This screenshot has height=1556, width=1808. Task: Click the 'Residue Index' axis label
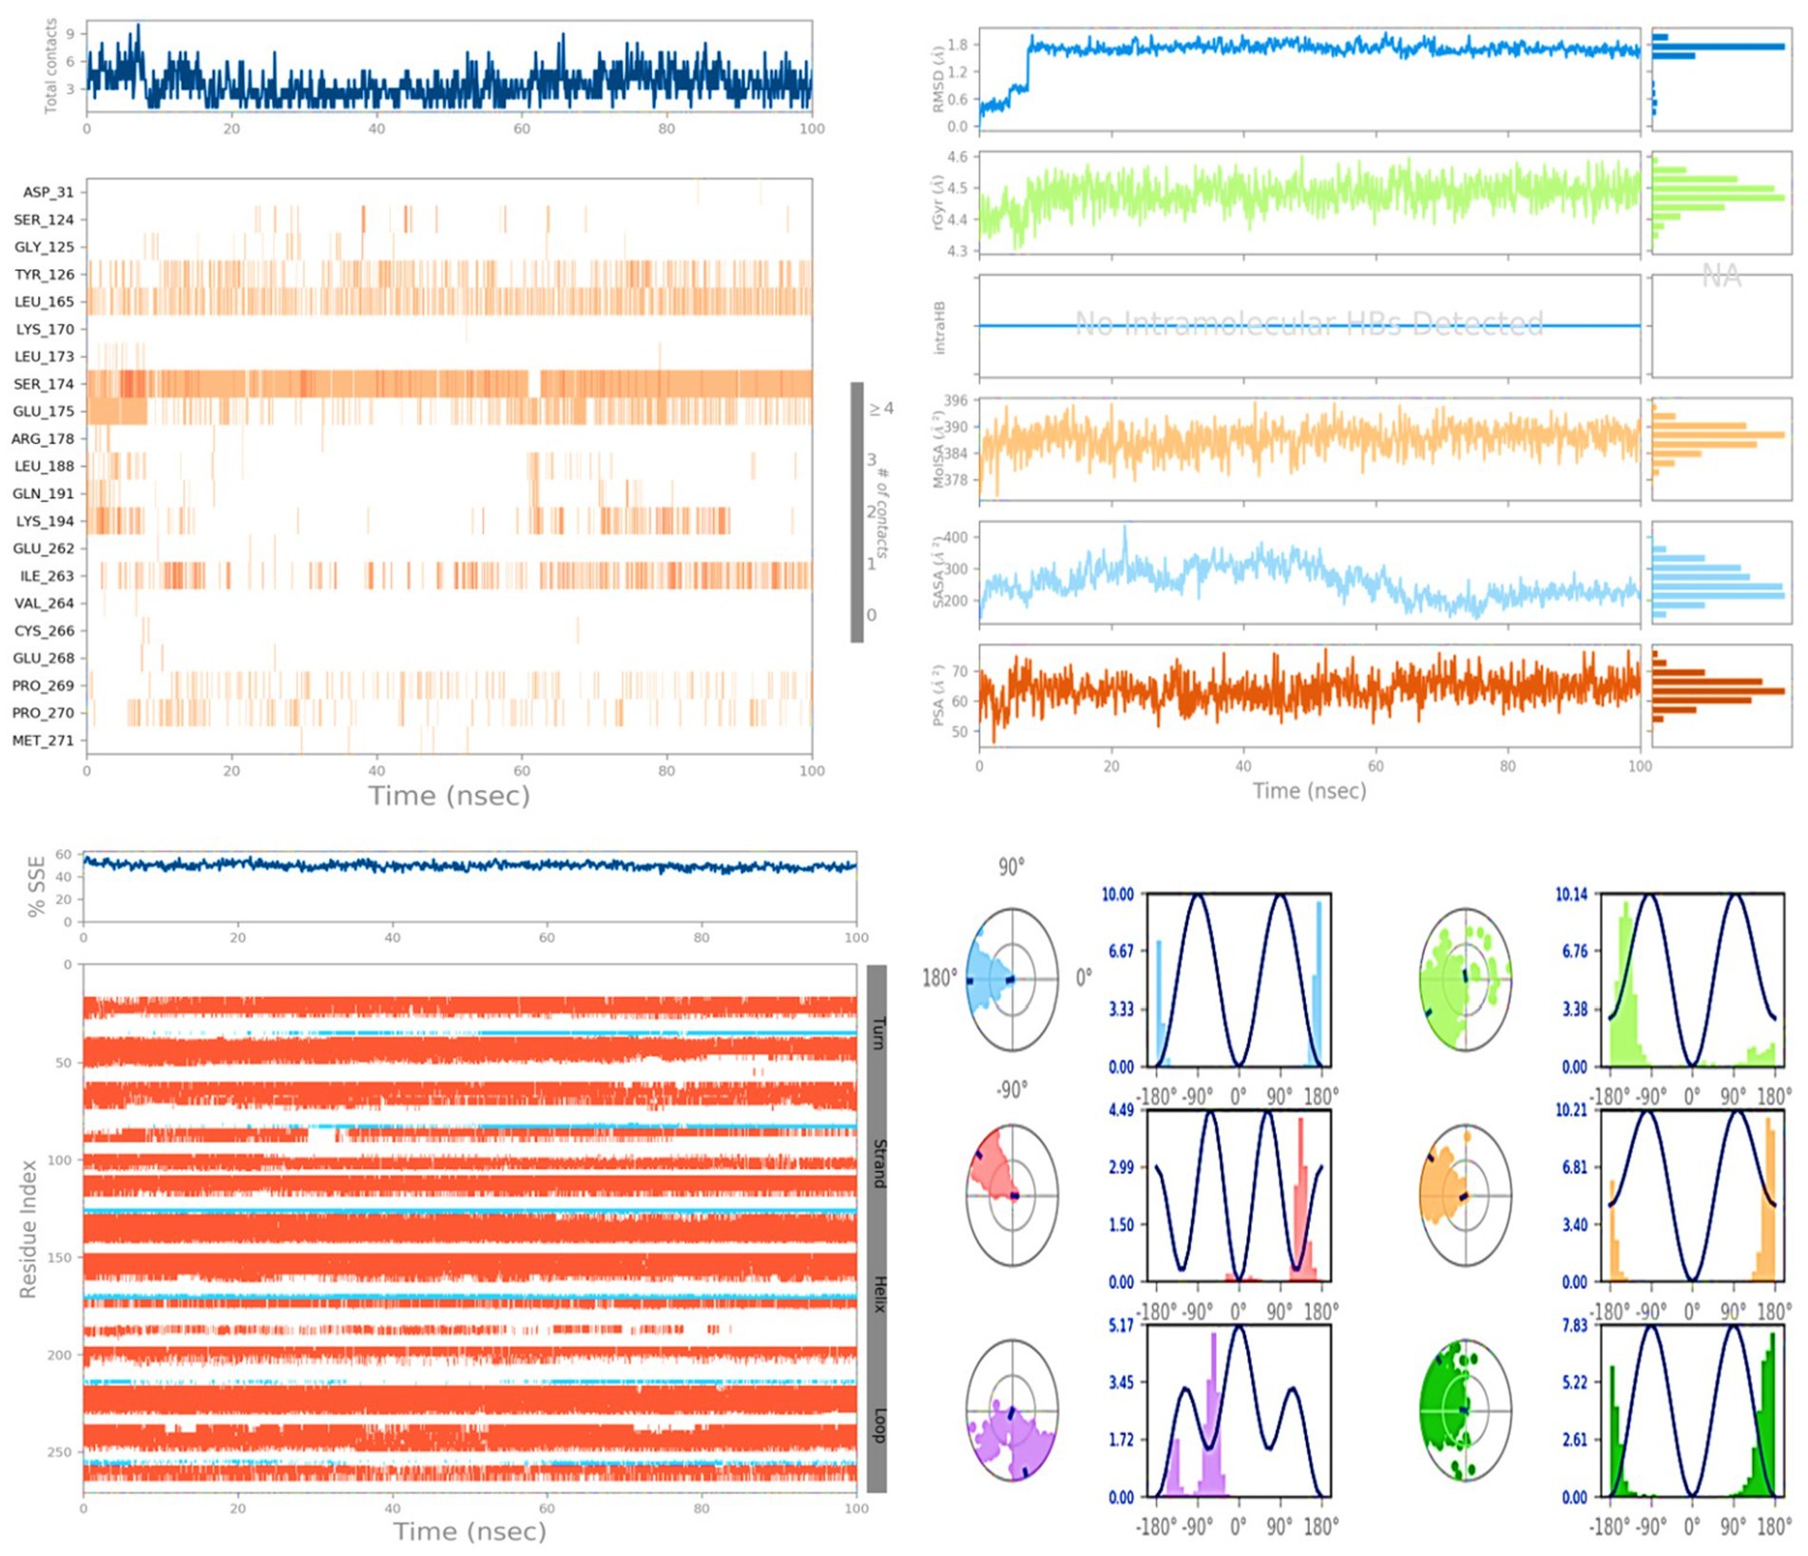[29, 1229]
